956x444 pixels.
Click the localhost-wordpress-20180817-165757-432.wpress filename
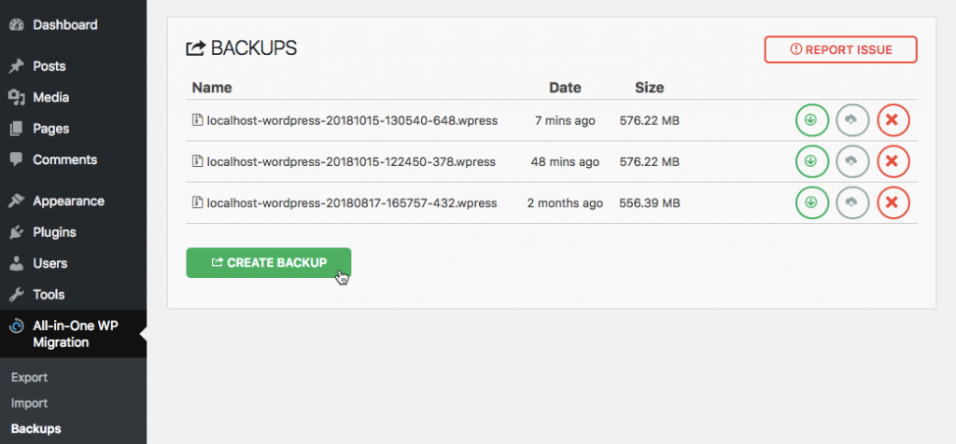[x=352, y=202]
